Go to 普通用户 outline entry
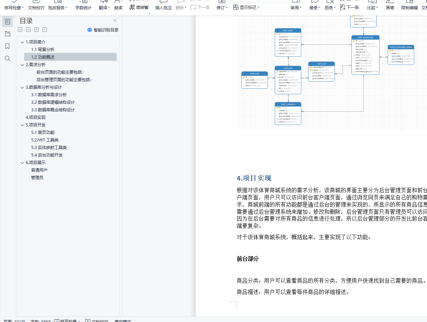This screenshot has height=322, width=427. 39,170
